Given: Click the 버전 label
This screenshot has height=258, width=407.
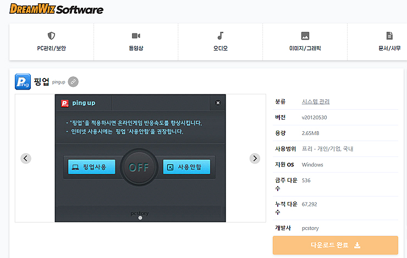Looking at the screenshot, I should (x=280, y=117).
